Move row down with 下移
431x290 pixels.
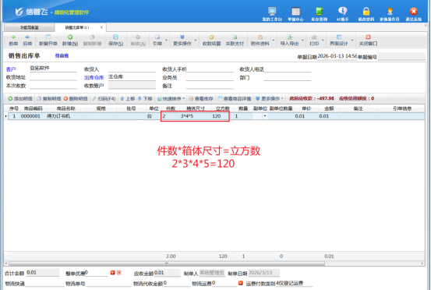(x=145, y=98)
